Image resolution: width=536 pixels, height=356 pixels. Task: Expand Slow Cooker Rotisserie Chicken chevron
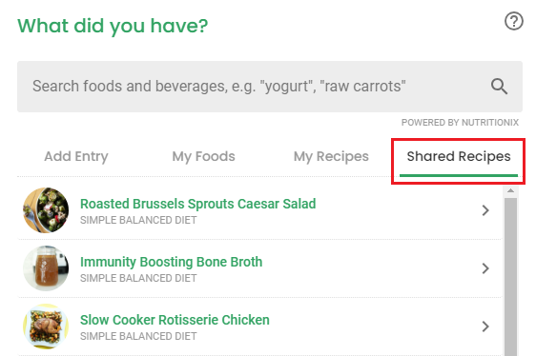[x=485, y=326]
